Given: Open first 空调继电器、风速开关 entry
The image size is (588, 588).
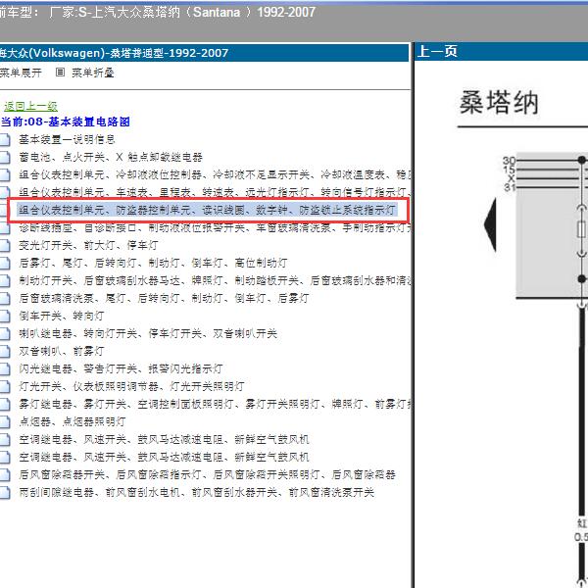Looking at the screenshot, I should click(x=164, y=439).
